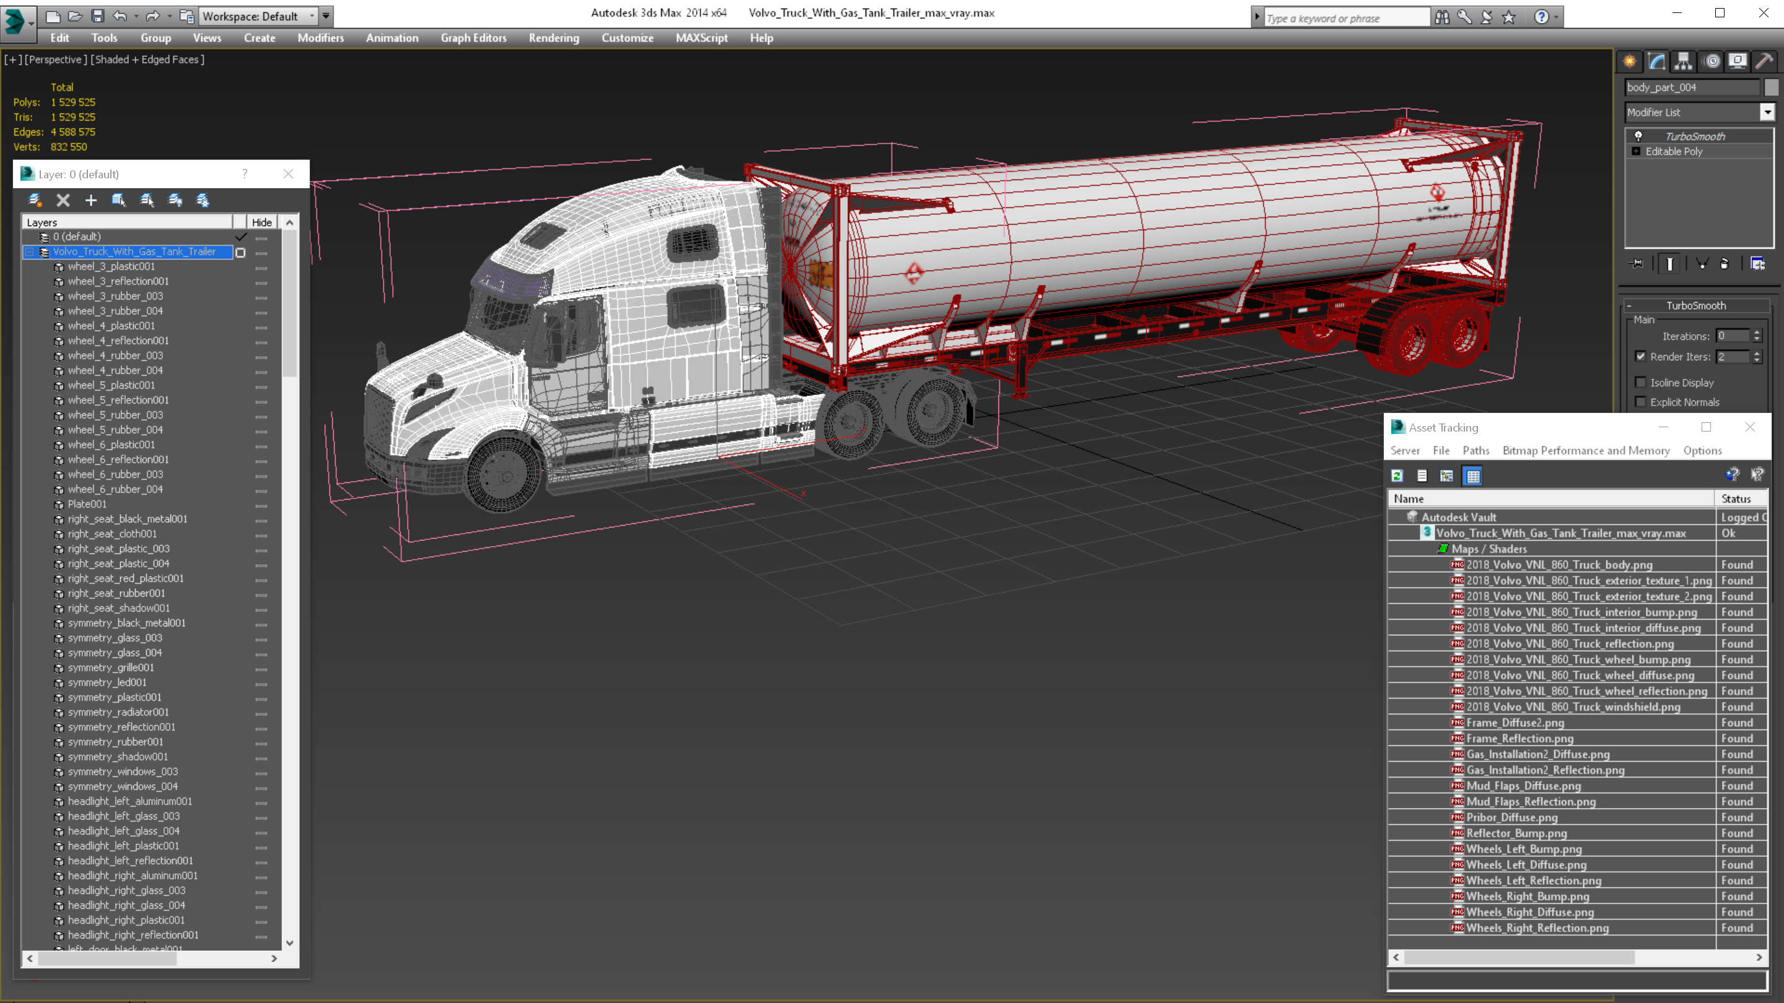Click Pin Stack icon below modifier stack
Image resolution: width=1784 pixels, height=1003 pixels.
(1637, 264)
